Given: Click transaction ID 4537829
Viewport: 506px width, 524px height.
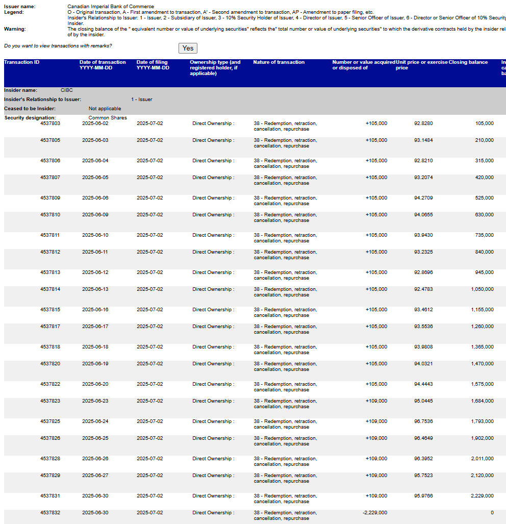Looking at the screenshot, I should [x=50, y=475].
